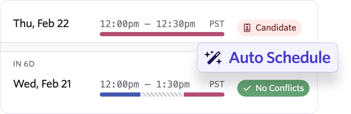
Task: Click the 12:30pm end time
Action: tap(175, 24)
